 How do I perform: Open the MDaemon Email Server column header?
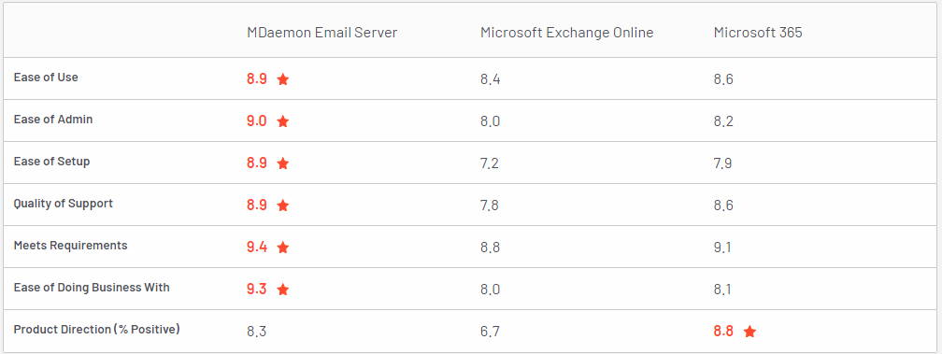point(322,33)
